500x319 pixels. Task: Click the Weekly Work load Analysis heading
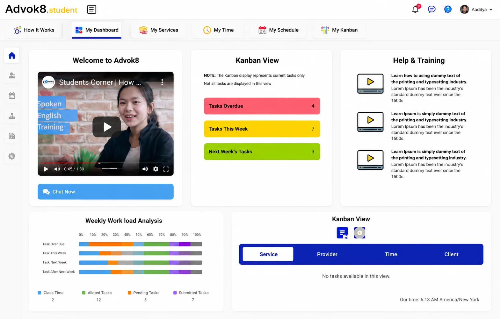click(x=124, y=221)
